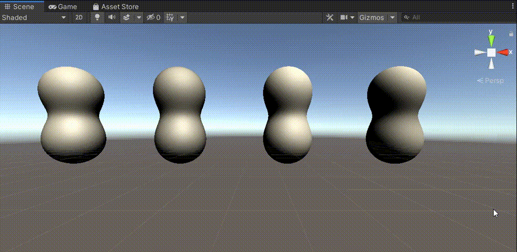Toggle scene lighting with the lightbulb icon

tap(97, 17)
